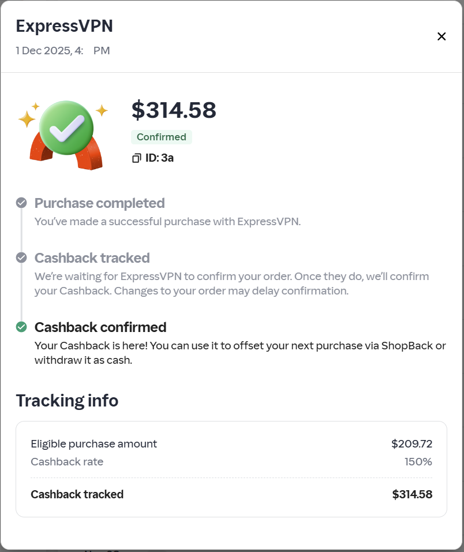Click the Tracking info section heading
Viewport: 464px width, 552px height.
click(x=67, y=400)
